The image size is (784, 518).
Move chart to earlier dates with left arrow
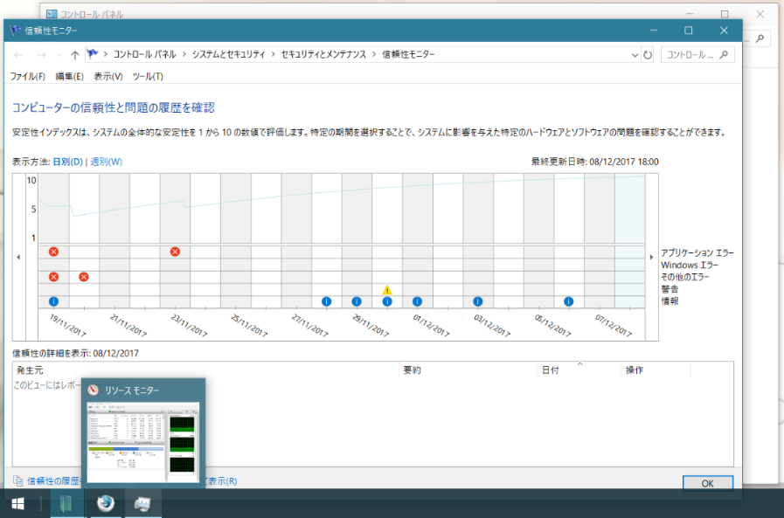18,257
